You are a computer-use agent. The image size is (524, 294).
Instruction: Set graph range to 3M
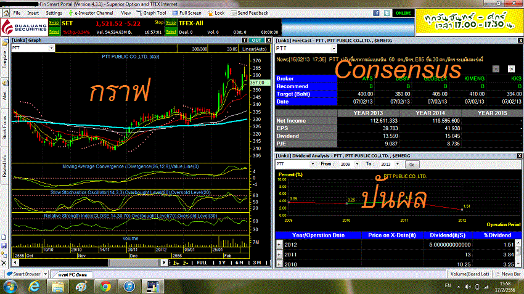click(x=256, y=263)
